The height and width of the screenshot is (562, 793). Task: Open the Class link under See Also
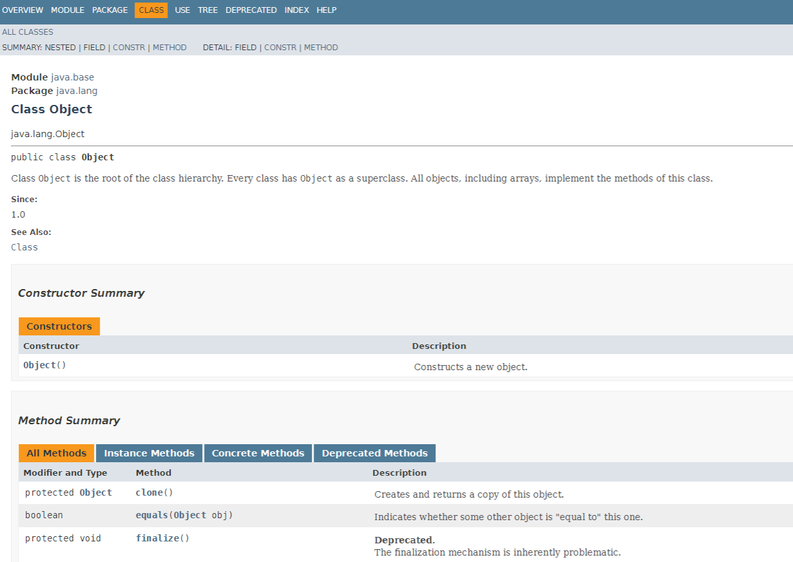click(x=24, y=247)
